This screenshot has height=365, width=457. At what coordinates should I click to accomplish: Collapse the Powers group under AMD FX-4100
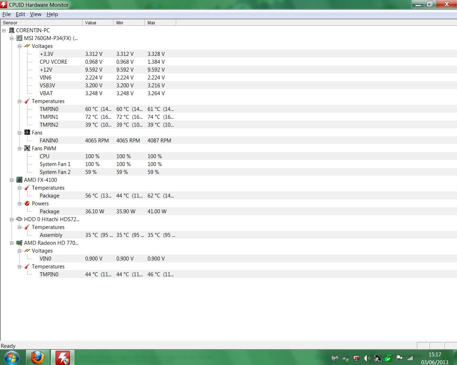pyautogui.click(x=20, y=204)
